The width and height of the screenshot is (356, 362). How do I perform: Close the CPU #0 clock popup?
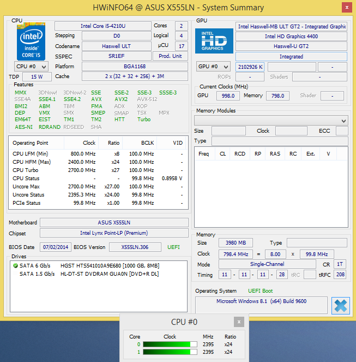coord(239,322)
